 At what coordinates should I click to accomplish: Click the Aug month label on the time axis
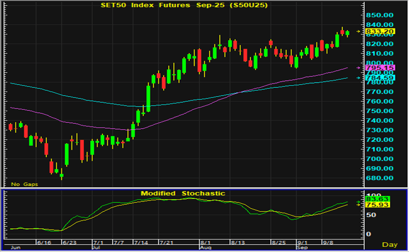(x=206, y=248)
